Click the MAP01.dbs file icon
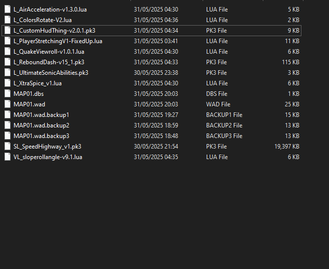The image size is (329, 269). click(x=8, y=94)
